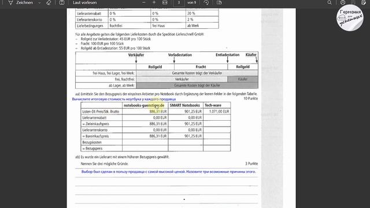Image resolution: width=370 pixels, height=208 pixels.
Task: Toggle fit to width icon
Action: pyautogui.click(x=165, y=2)
